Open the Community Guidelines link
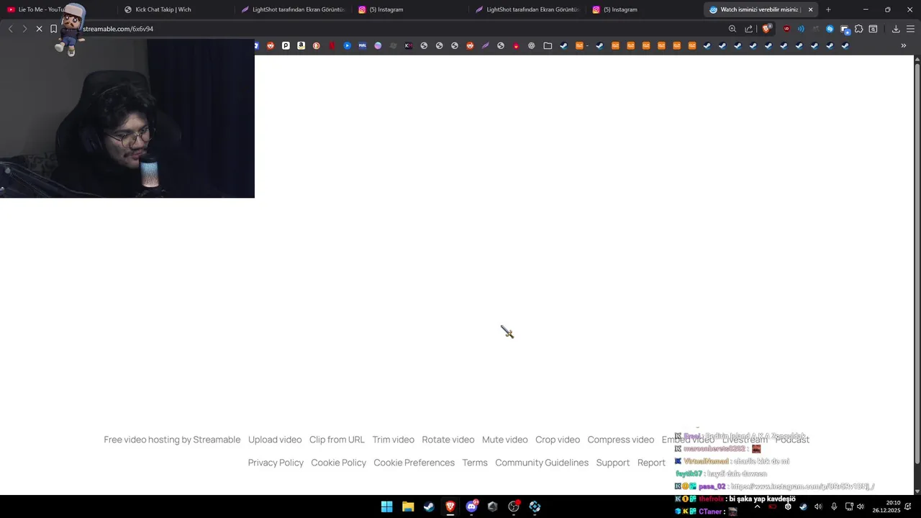Viewport: 921px width, 518px height. click(x=542, y=463)
